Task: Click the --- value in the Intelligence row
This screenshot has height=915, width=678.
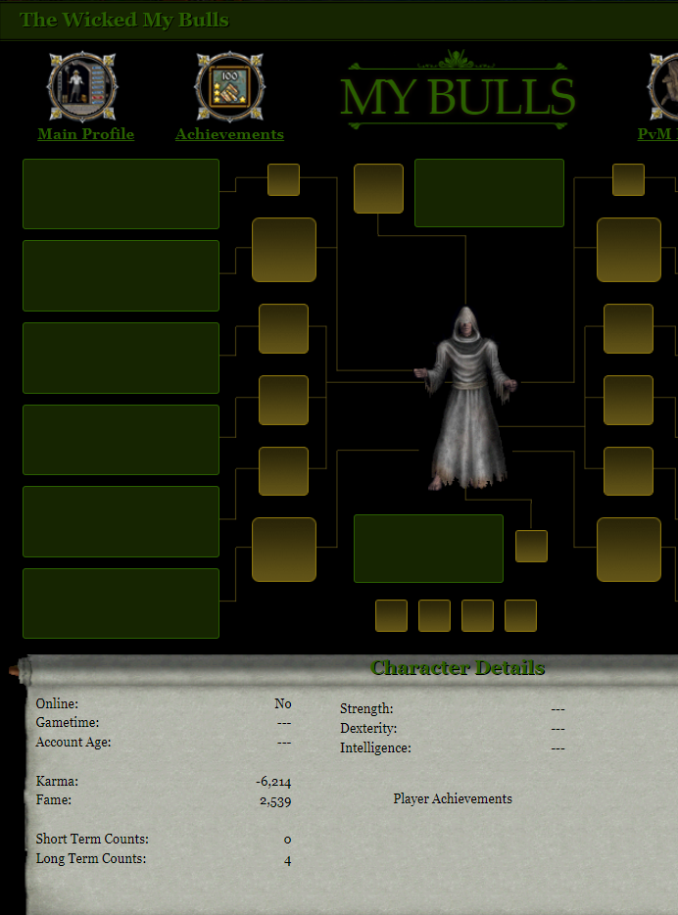Action: pos(557,748)
